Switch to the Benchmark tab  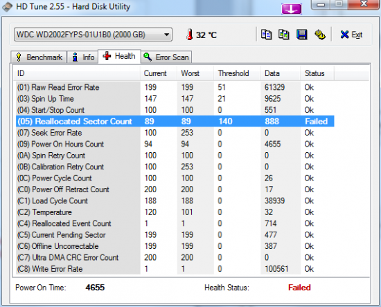click(x=39, y=57)
